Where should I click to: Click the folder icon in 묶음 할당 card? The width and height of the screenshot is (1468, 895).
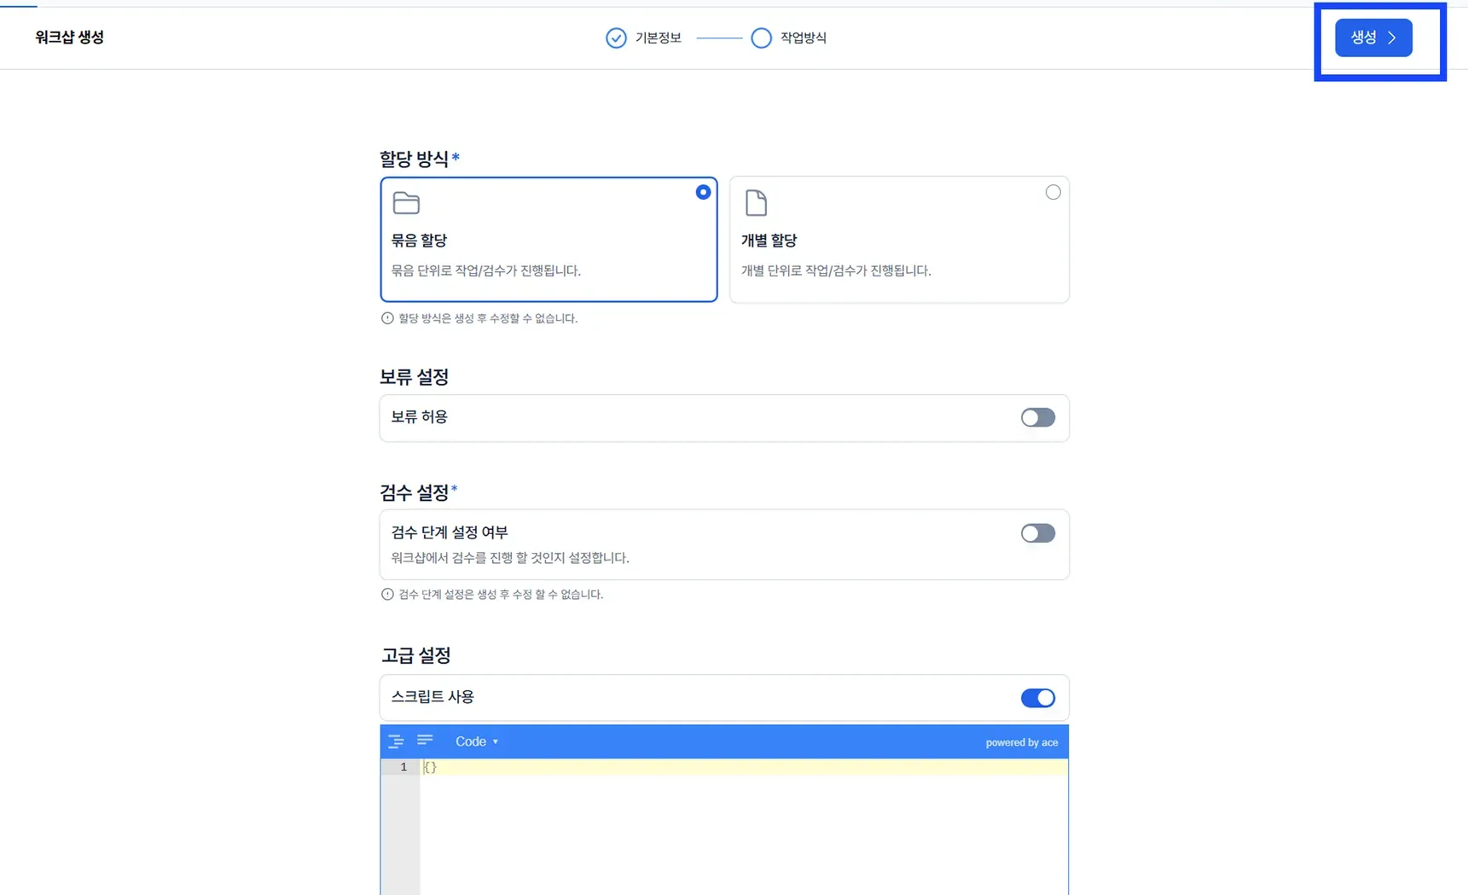point(406,203)
